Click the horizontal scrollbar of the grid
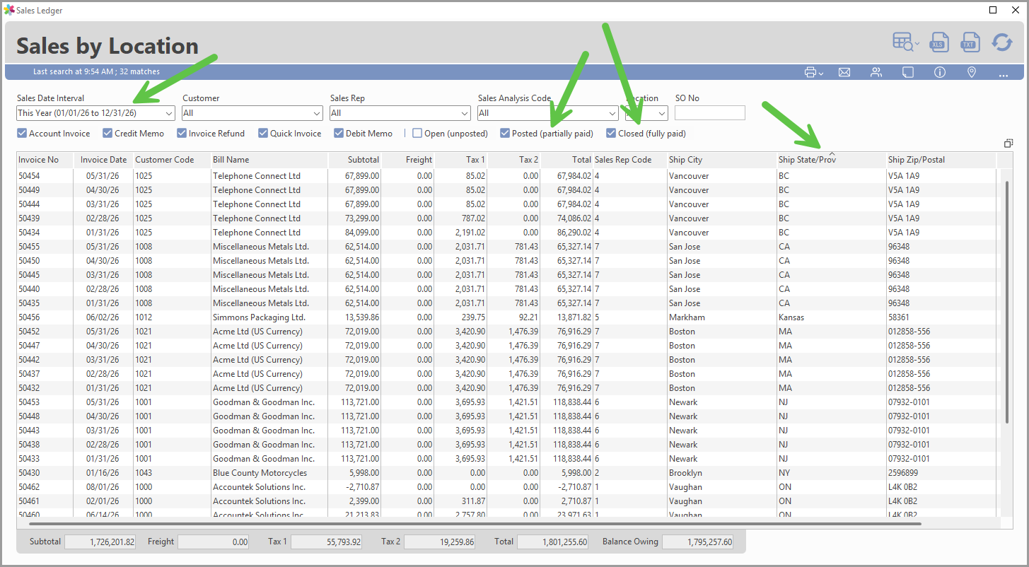The width and height of the screenshot is (1029, 567). 475,524
